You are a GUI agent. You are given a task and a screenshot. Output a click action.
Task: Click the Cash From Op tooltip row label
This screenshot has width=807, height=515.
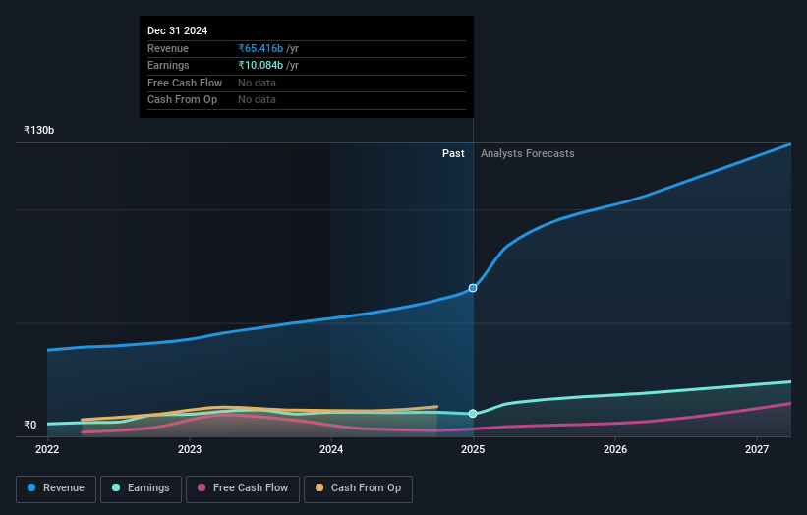pyautogui.click(x=182, y=100)
